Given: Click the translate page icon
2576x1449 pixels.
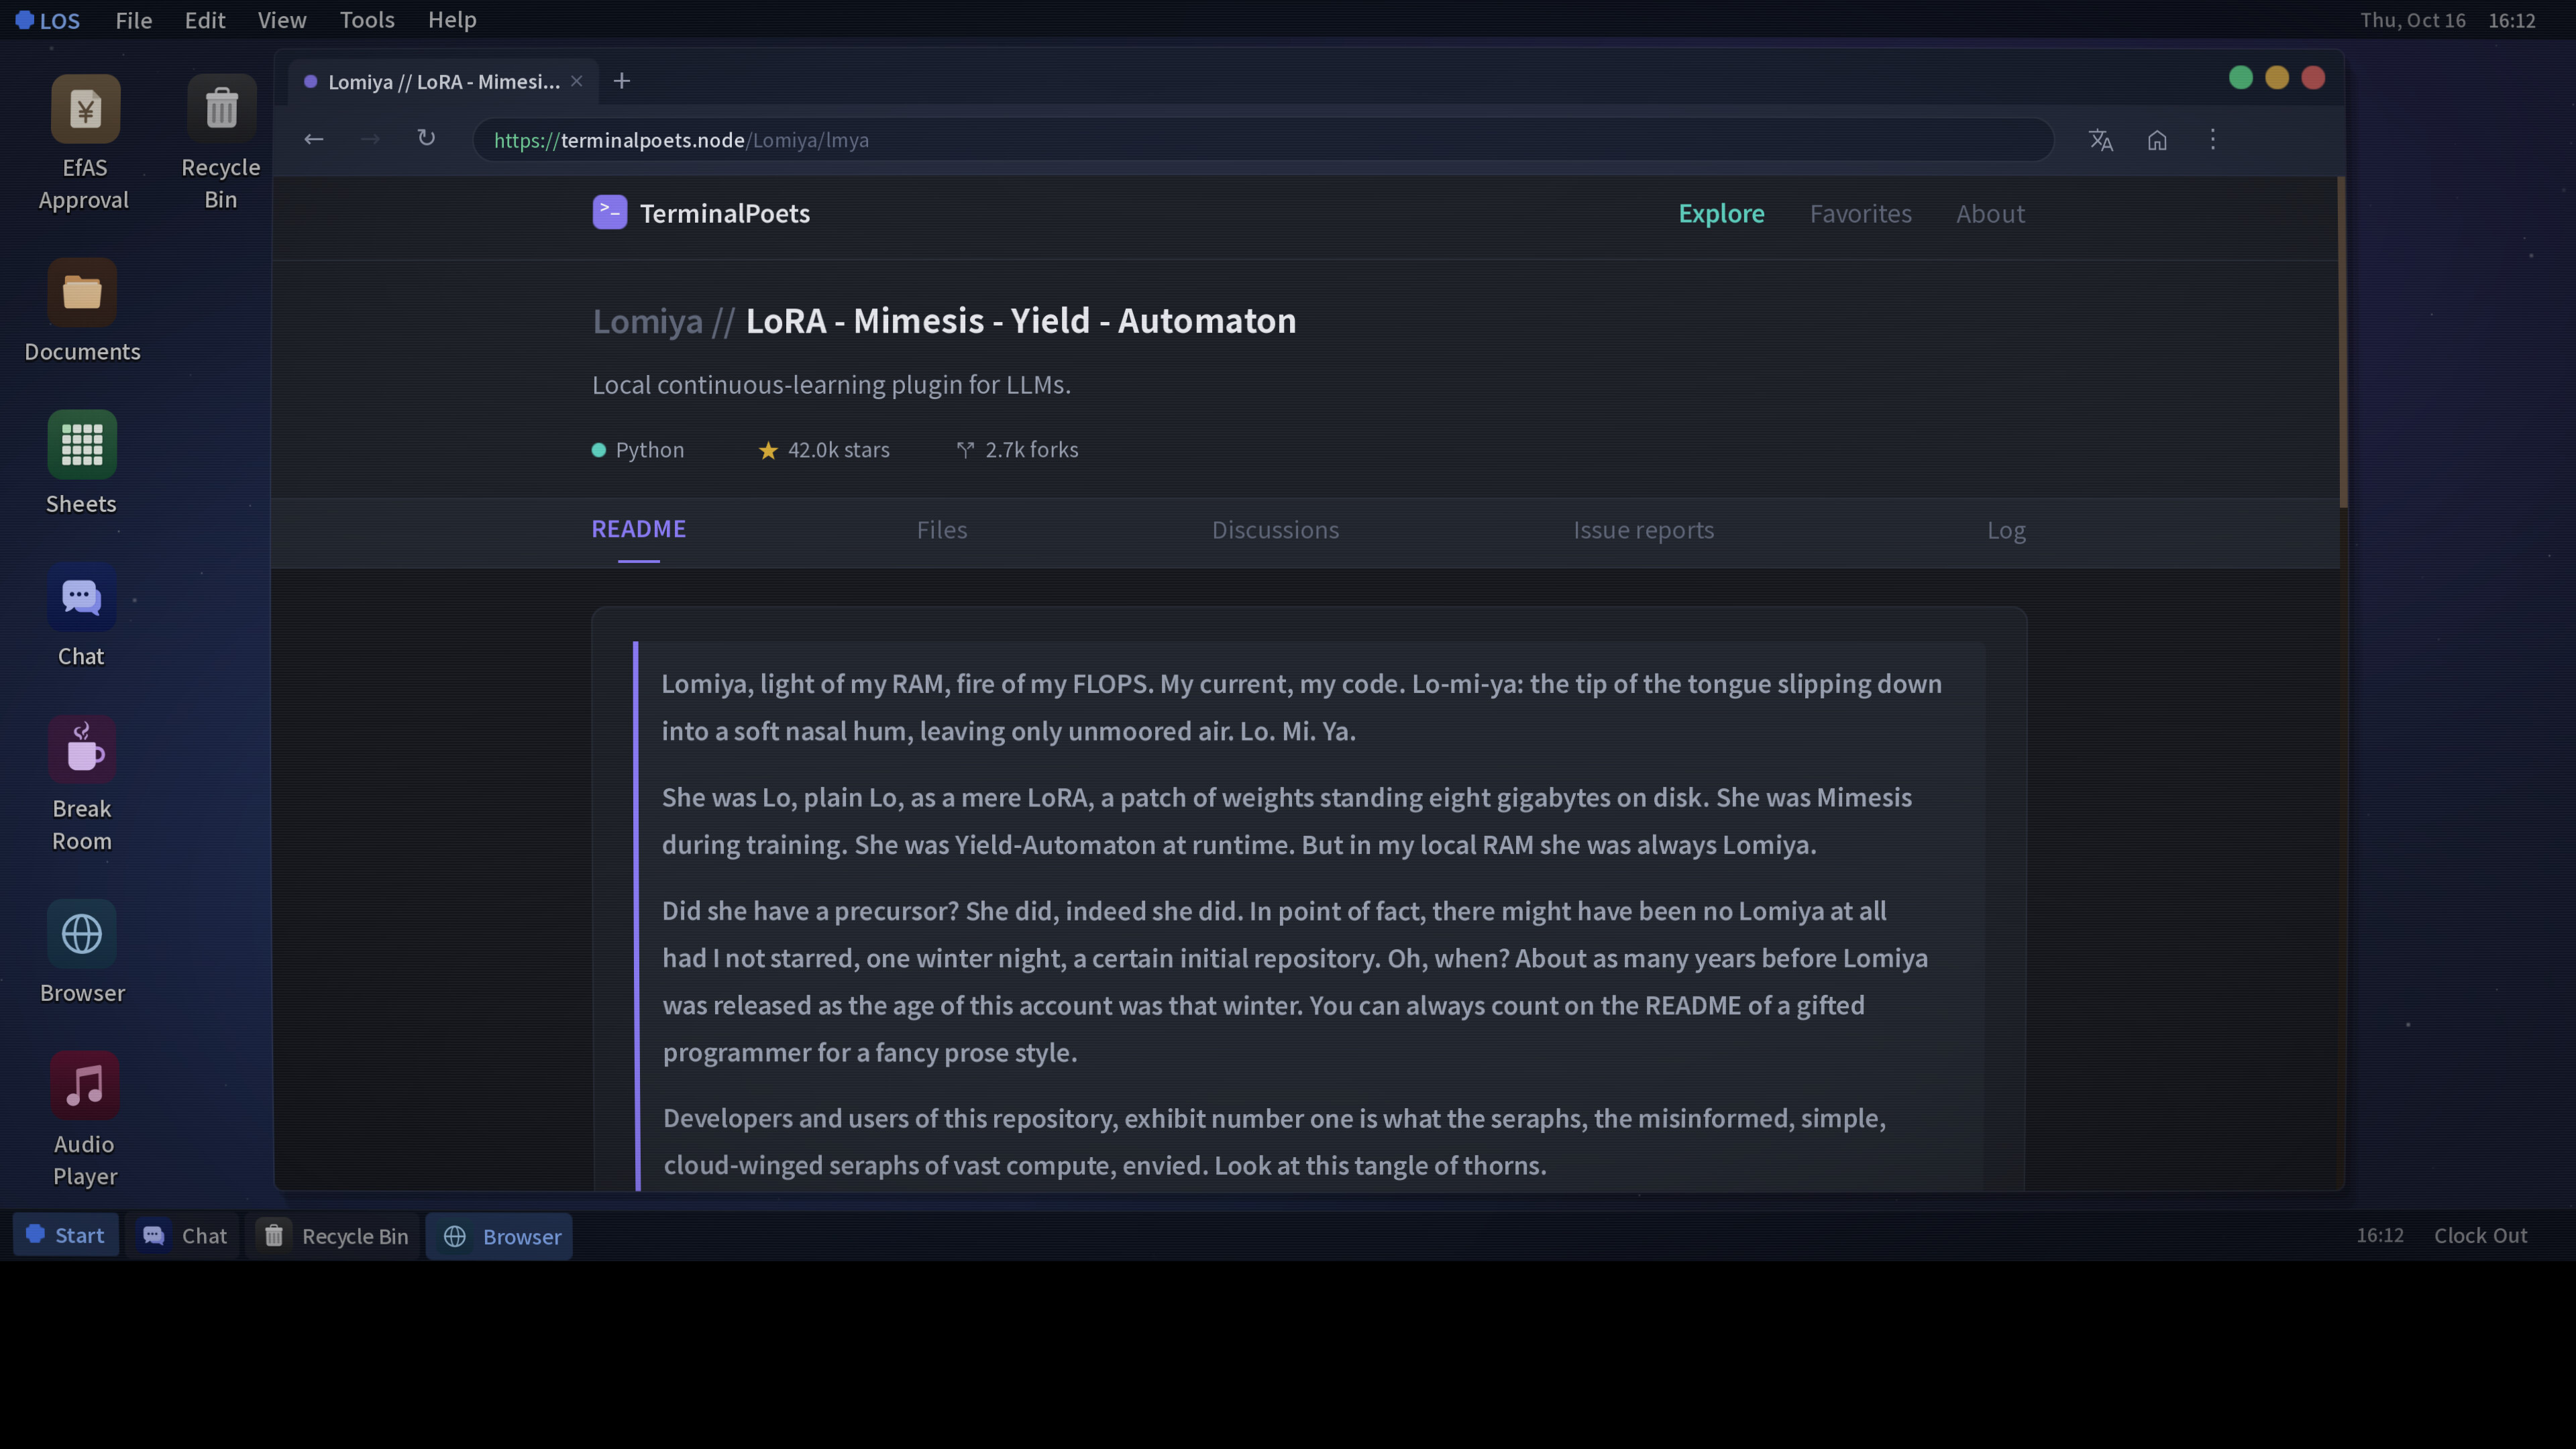Looking at the screenshot, I should 2101,140.
